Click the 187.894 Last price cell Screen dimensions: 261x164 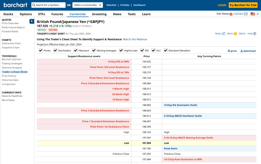click(147, 143)
